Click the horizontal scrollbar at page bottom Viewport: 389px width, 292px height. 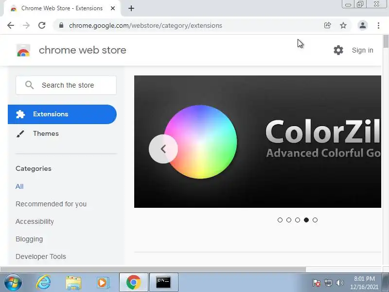[153, 270]
